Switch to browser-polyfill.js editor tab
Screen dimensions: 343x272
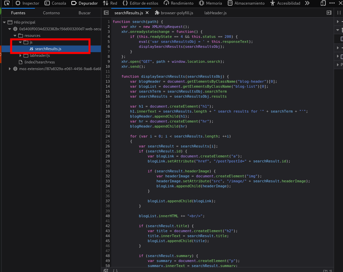(176, 13)
